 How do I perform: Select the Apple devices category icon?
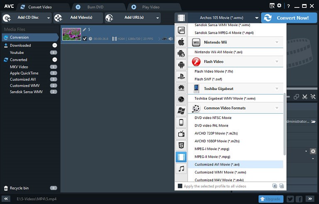[x=181, y=42]
